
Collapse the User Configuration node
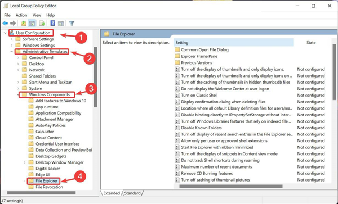click(5, 33)
